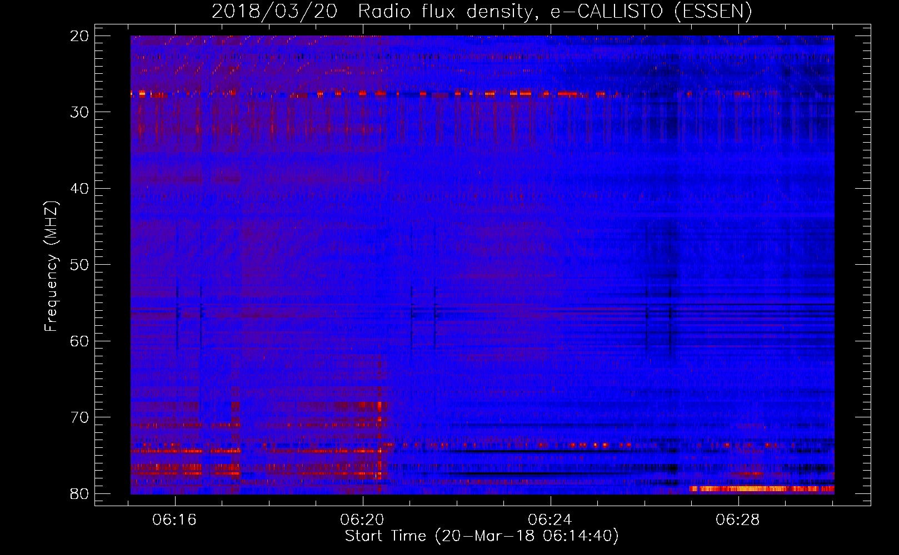Click the 50 frequency tick label
The width and height of the screenshot is (899, 555).
pos(80,265)
